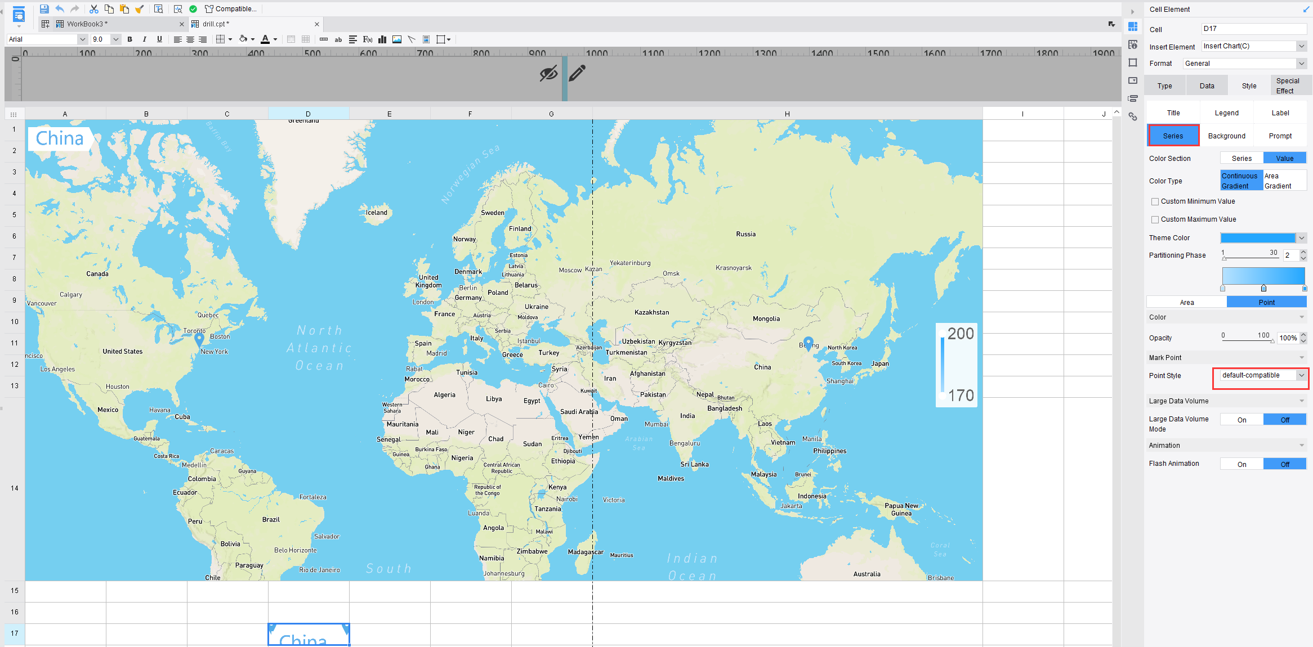Click the crossed-out eye hide icon

pyautogui.click(x=548, y=73)
